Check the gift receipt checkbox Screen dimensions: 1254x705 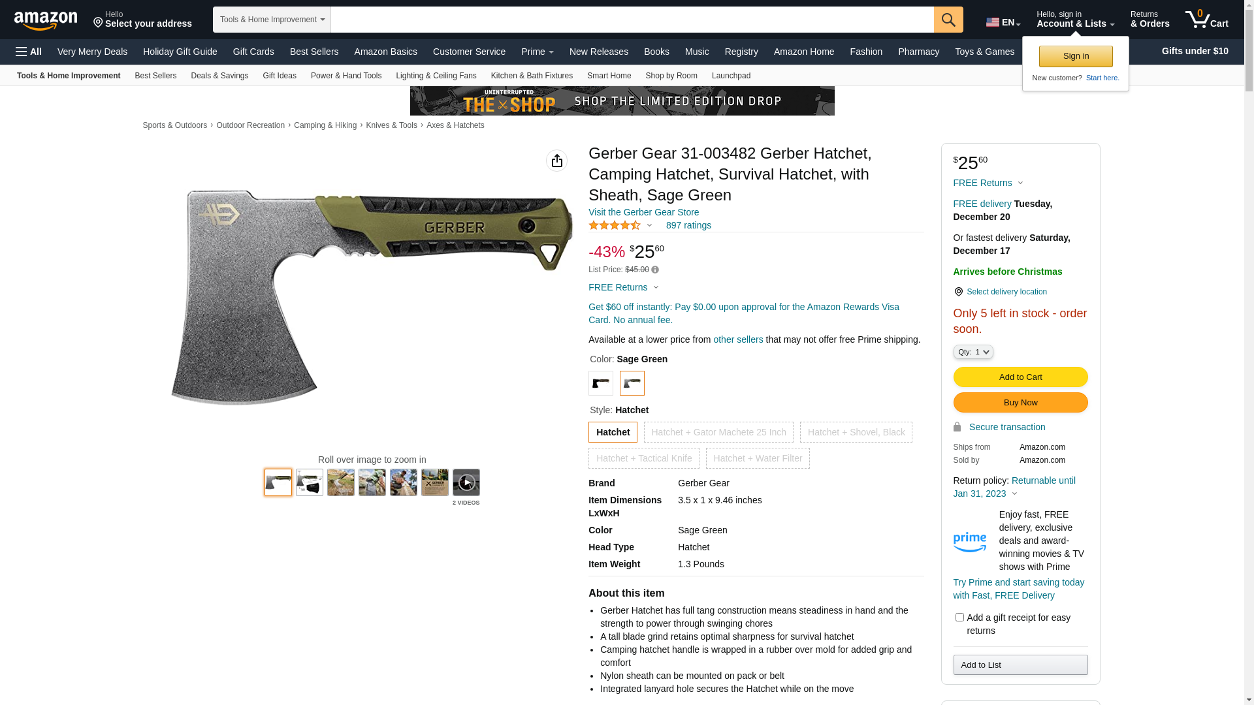959,617
